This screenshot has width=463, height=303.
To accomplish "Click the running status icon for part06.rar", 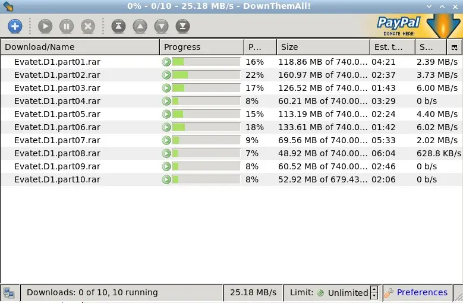I will pyautogui.click(x=166, y=127).
